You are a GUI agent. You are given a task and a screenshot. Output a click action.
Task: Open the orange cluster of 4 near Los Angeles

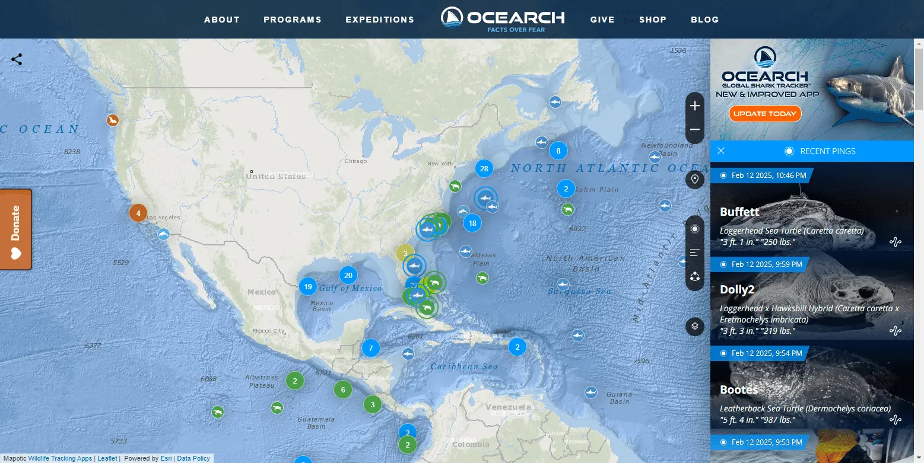click(x=138, y=212)
